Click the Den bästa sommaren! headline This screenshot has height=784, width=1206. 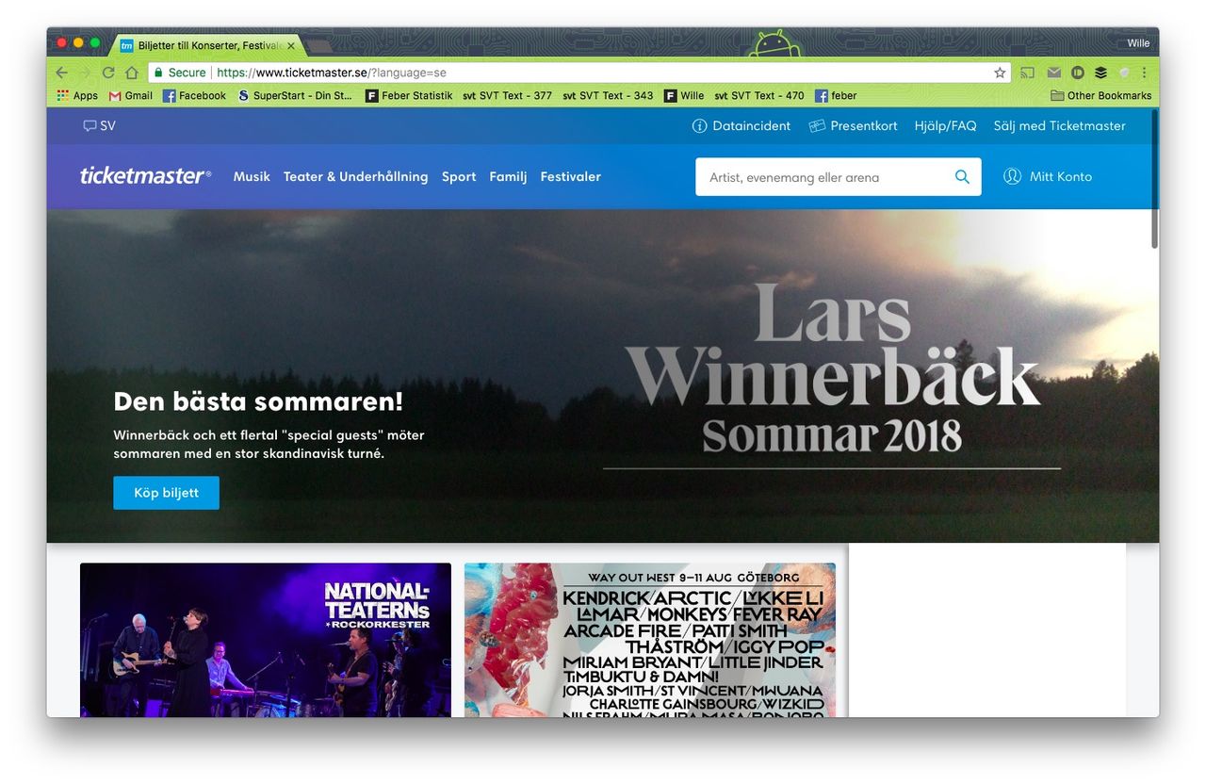pos(258,401)
